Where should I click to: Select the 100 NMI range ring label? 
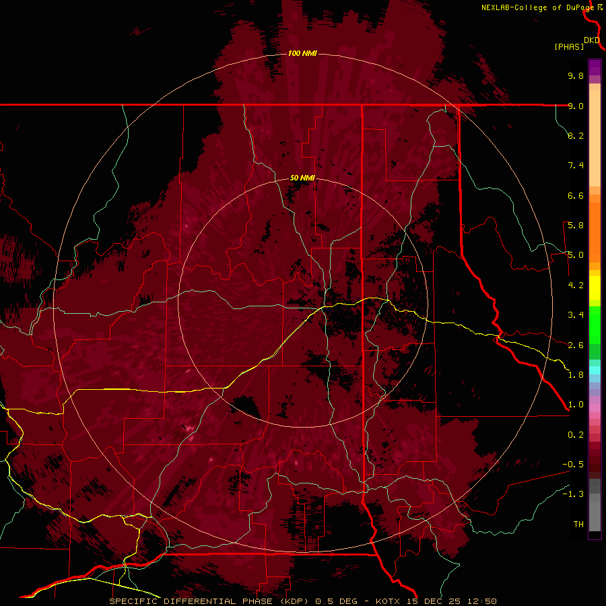coord(302,53)
